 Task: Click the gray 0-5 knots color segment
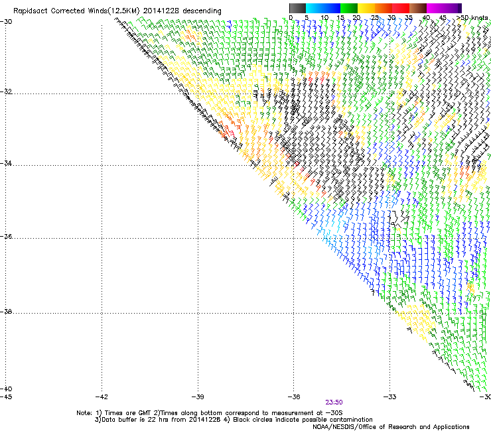click(x=297, y=8)
